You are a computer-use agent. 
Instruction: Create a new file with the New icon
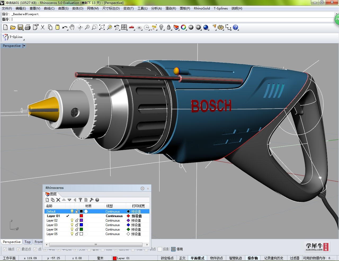(x=5, y=27)
